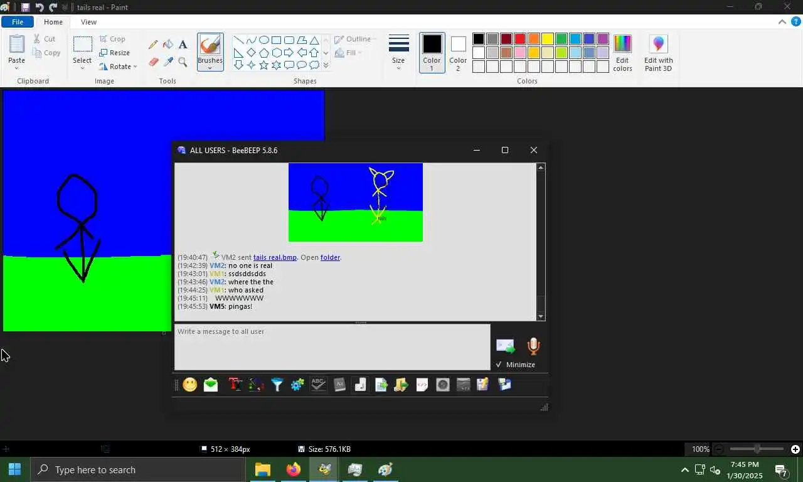
Task: Show hidden system tray icons chevron
Action: (x=684, y=469)
